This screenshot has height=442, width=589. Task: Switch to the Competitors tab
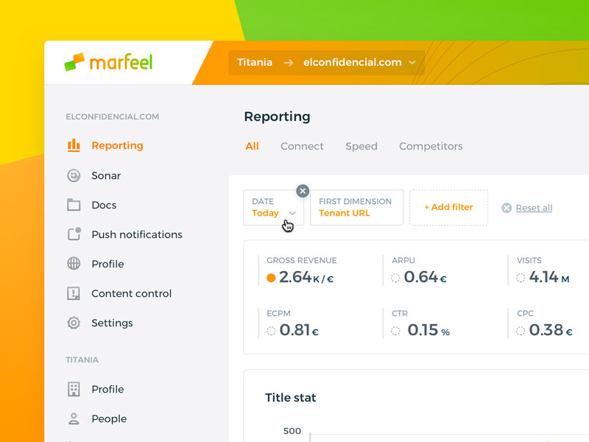(431, 146)
